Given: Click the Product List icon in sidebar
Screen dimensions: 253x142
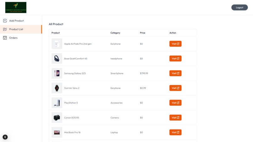Looking at the screenshot, I should pos(5,29).
